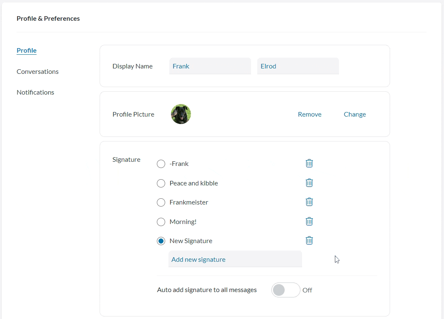Switch to the Conversations section
The height and width of the screenshot is (319, 444).
coord(38,72)
